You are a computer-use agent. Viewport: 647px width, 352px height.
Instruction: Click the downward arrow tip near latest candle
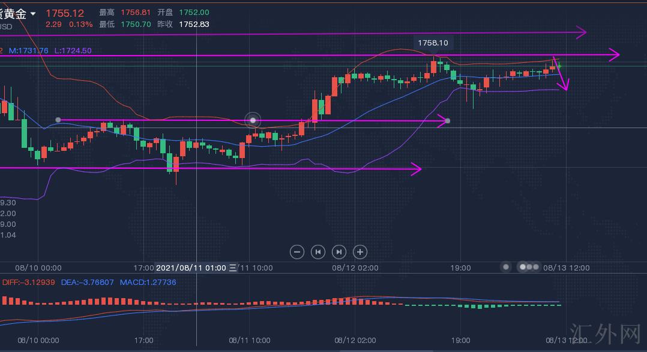tap(565, 89)
